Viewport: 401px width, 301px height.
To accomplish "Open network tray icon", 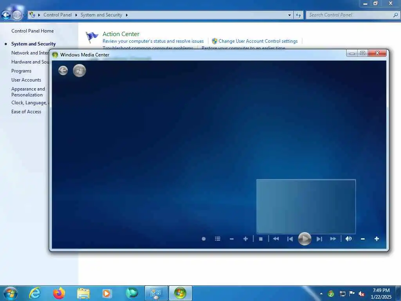I will [342, 294].
